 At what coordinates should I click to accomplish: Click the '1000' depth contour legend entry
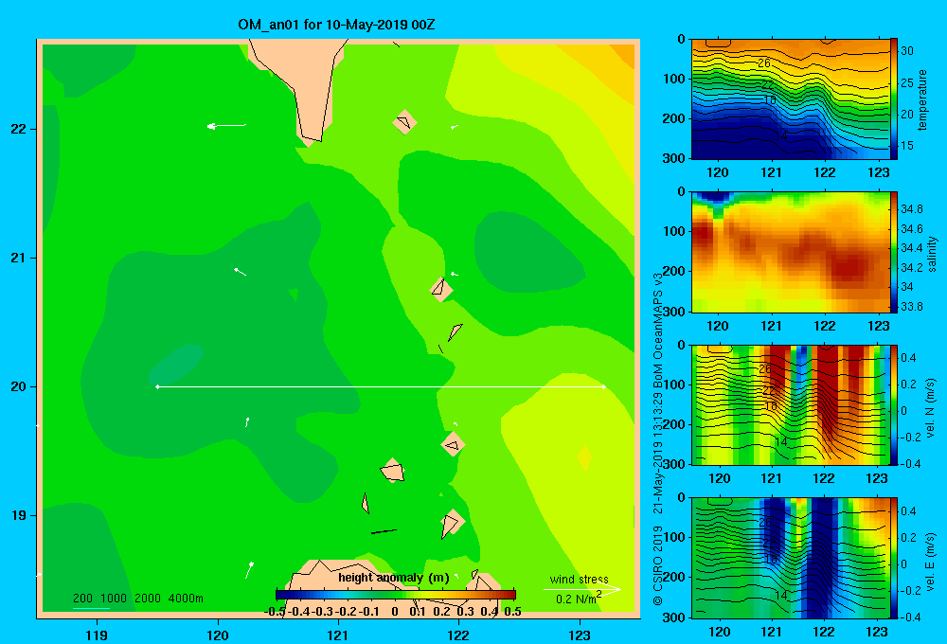coord(114,599)
